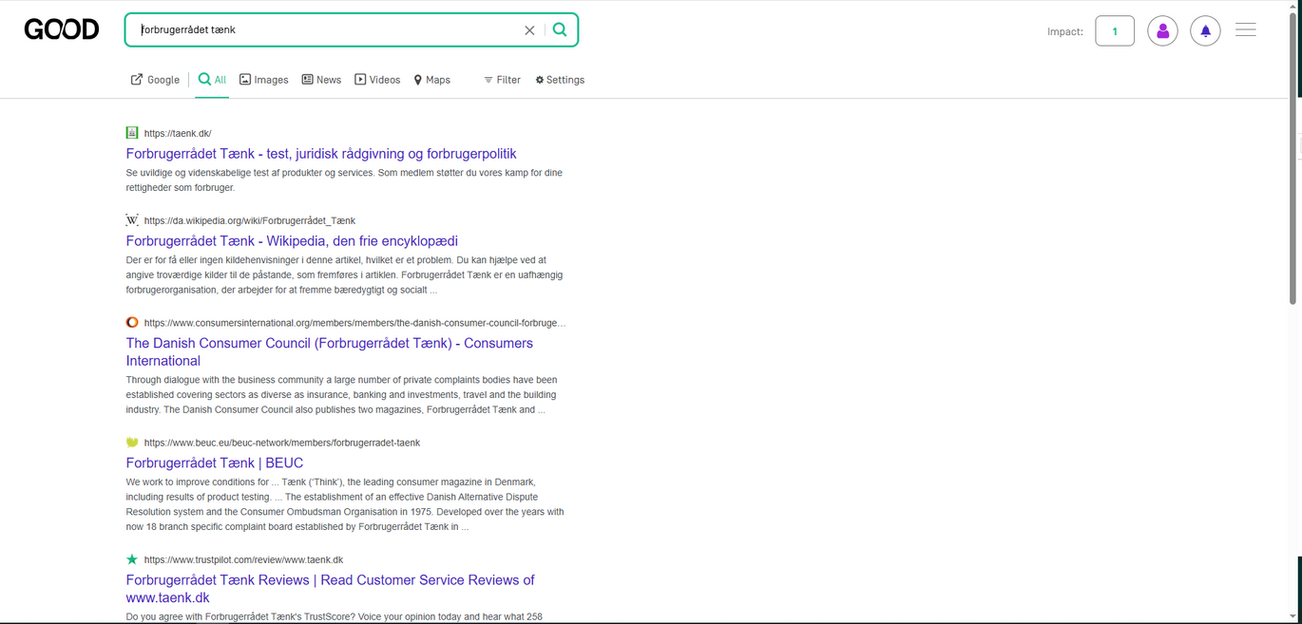Click the taenk.dk favicon
The height and width of the screenshot is (624, 1302).
click(x=132, y=133)
